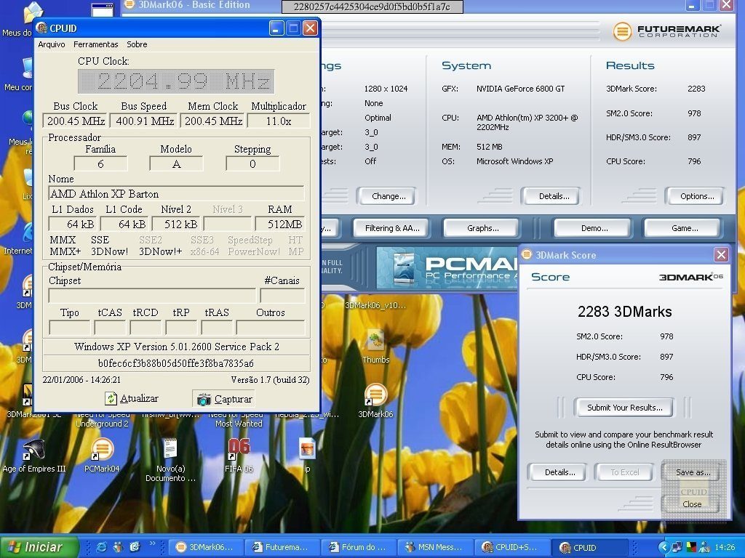This screenshot has height=558, width=745.
Task: Expand the Quick Launch overflow chevron
Action: 152,543
